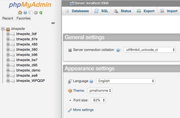Image resolution: width=180 pixels, height=118 pixels.
Task: Click the Theme: link label
Action: point(79,91)
